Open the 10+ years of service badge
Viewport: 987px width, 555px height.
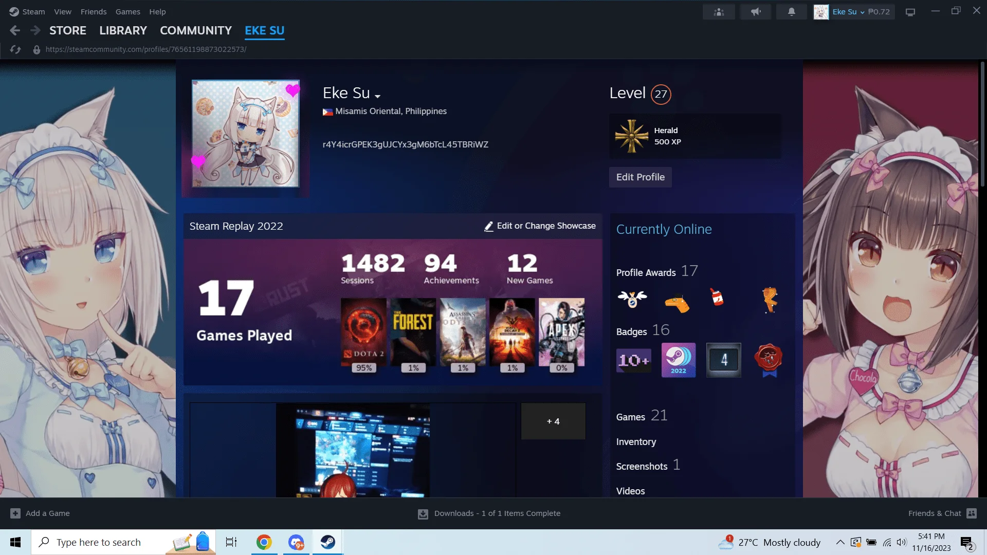pos(634,360)
